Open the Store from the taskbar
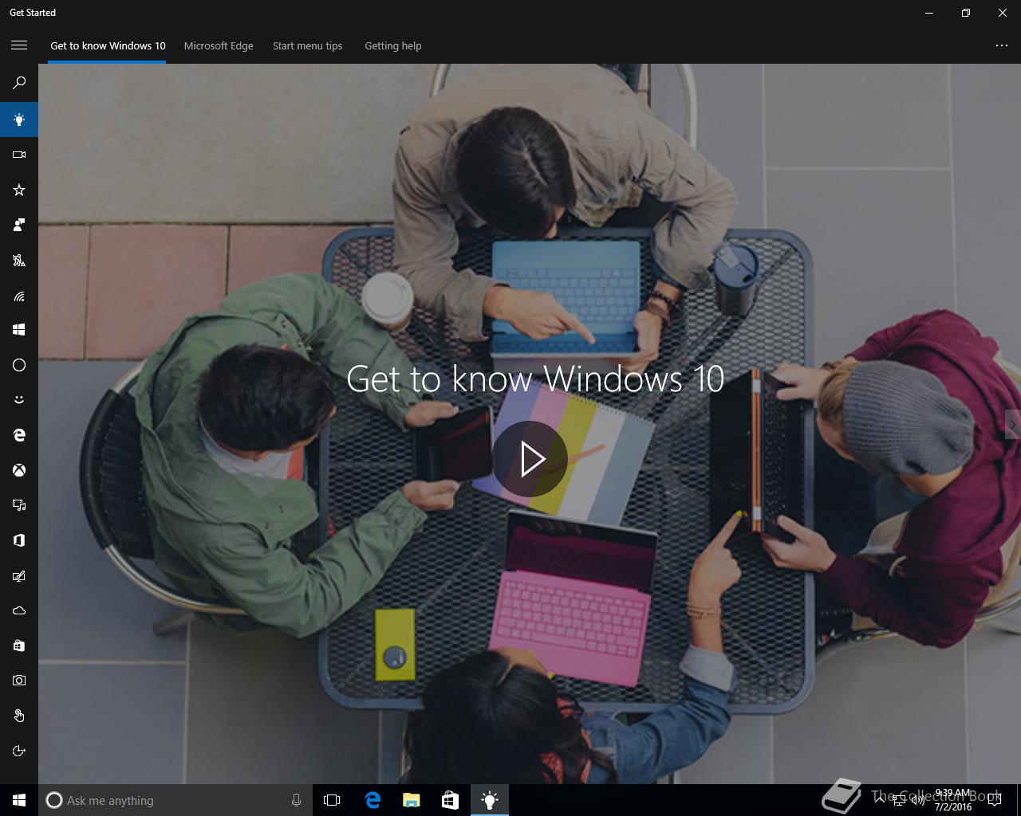Screen dimensions: 1021x816 coord(451,800)
